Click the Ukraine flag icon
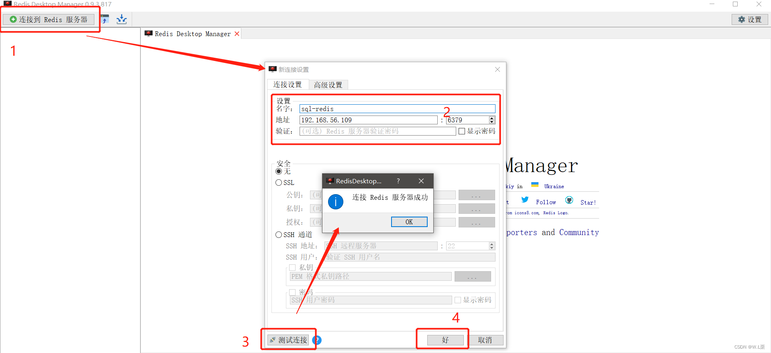This screenshot has height=353, width=771. [x=535, y=185]
